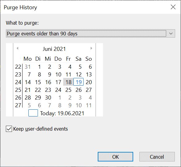Click the Cancel button
The height and width of the screenshot is (167, 181).
[157, 157]
